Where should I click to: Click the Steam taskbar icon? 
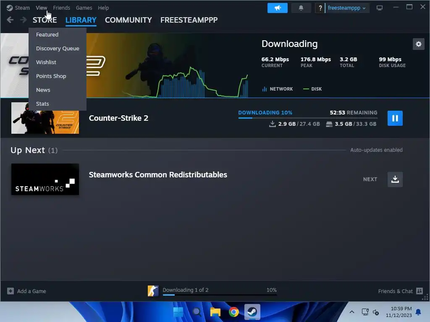252,312
